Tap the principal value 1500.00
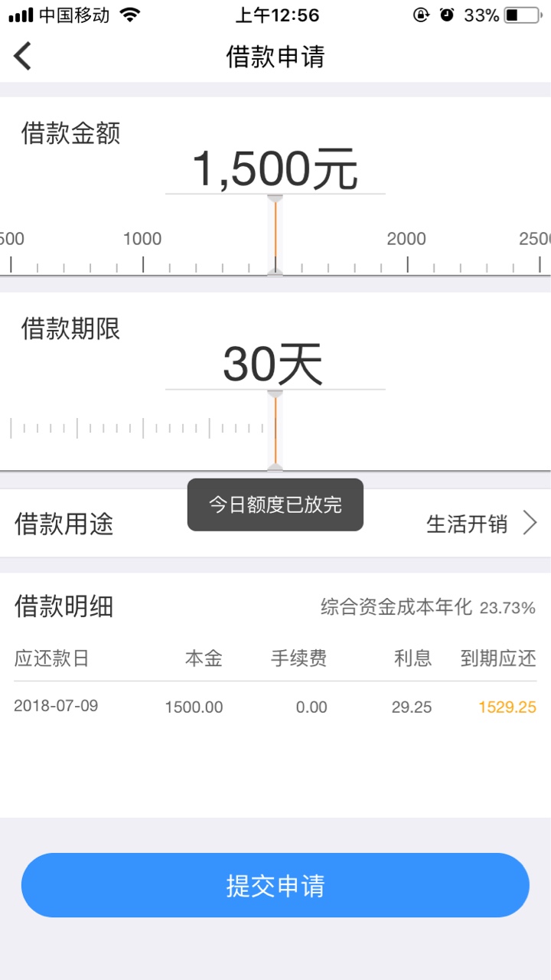 tap(194, 707)
